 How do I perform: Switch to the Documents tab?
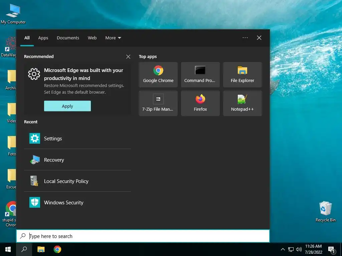pos(68,38)
